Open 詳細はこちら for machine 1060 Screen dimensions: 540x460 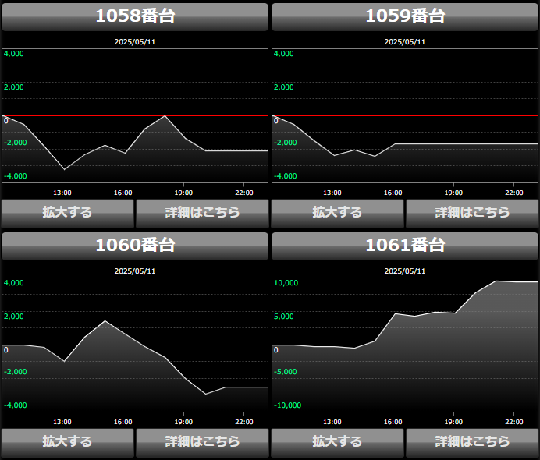tap(203, 443)
